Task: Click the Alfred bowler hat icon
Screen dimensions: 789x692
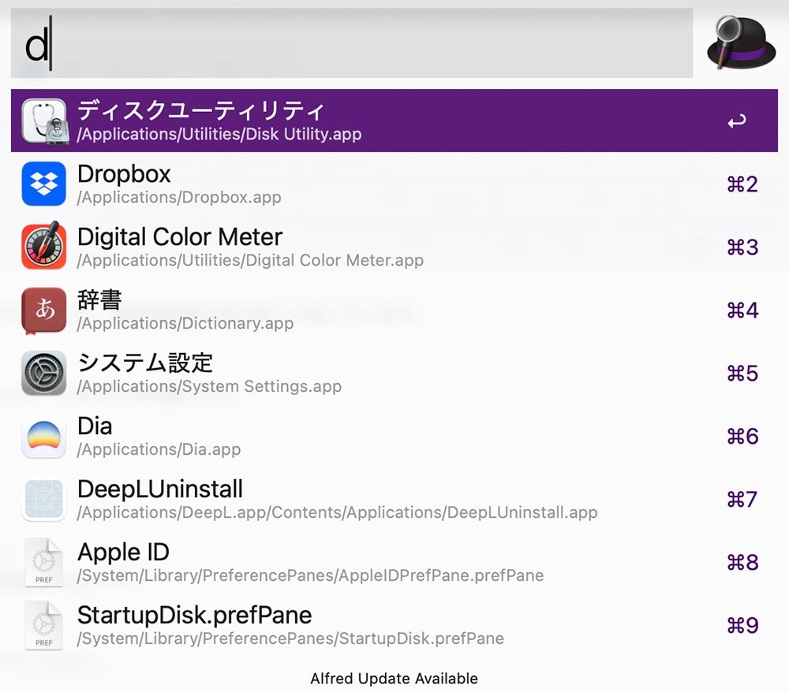Action: click(x=740, y=43)
